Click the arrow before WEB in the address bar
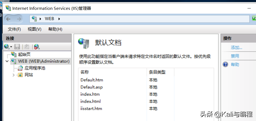This screenshot has height=121, width=256. coord(40,19)
